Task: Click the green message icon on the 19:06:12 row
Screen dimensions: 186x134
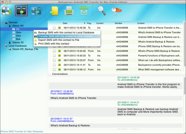Action: pyautogui.click(x=60, y=70)
